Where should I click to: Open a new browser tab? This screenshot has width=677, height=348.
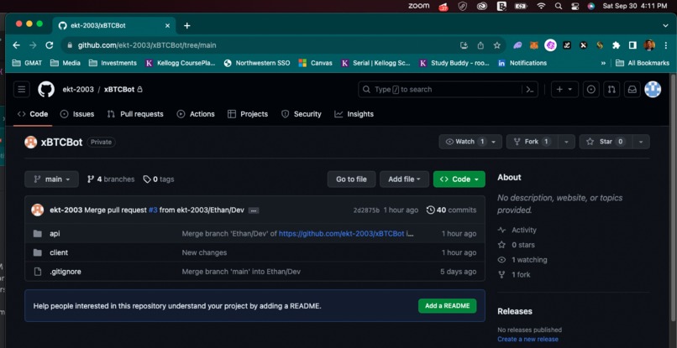click(x=187, y=25)
